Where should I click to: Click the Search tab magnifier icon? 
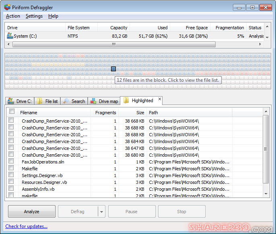(66, 101)
